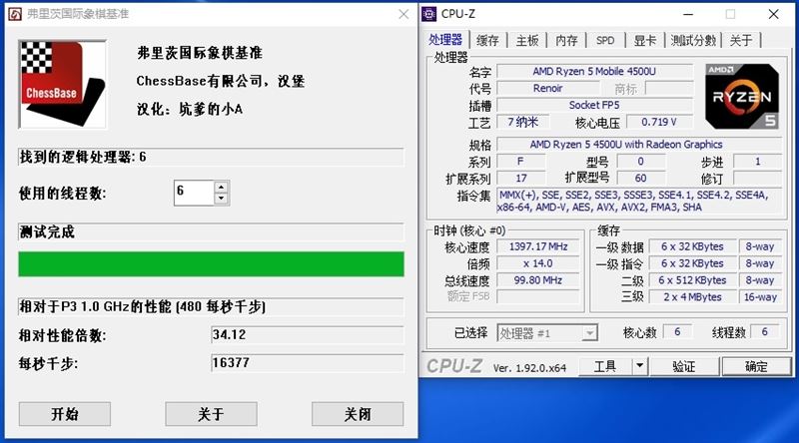Click the relative performance value 34.12

click(x=308, y=335)
